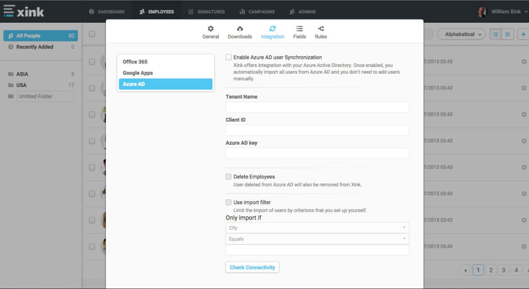Viewport: 529px width, 289px height.
Task: Click the Client ID input field
Action: coord(317,130)
